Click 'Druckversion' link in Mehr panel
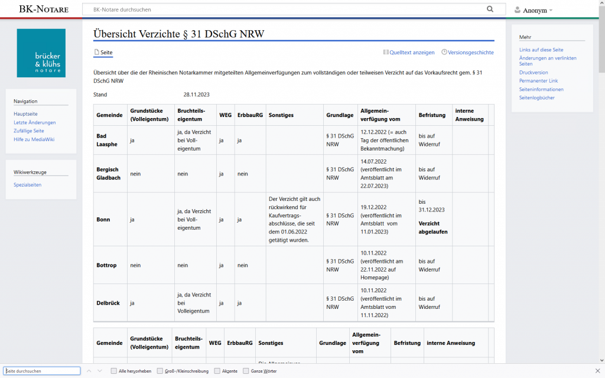The height and width of the screenshot is (378, 605). point(534,72)
